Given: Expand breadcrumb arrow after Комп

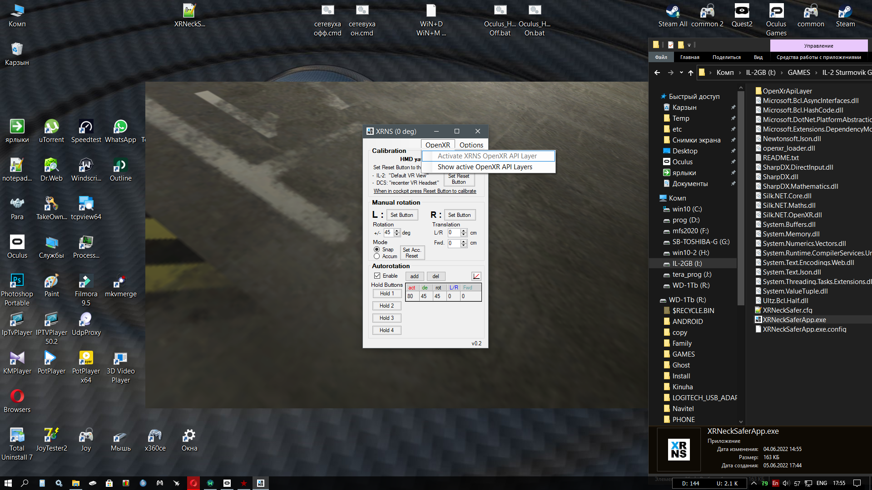Looking at the screenshot, I should tap(740, 73).
